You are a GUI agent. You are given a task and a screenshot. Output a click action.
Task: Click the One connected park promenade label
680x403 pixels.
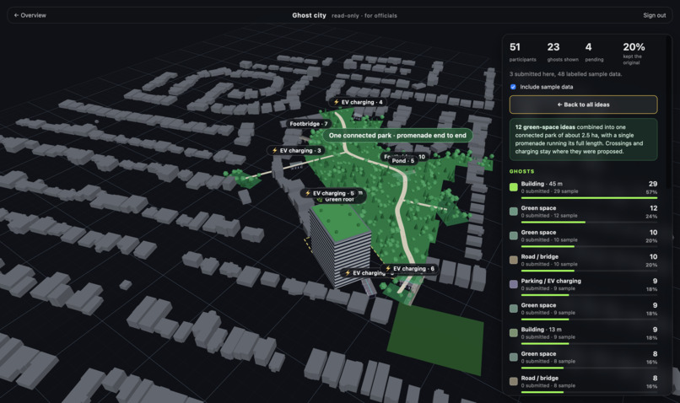pos(397,135)
